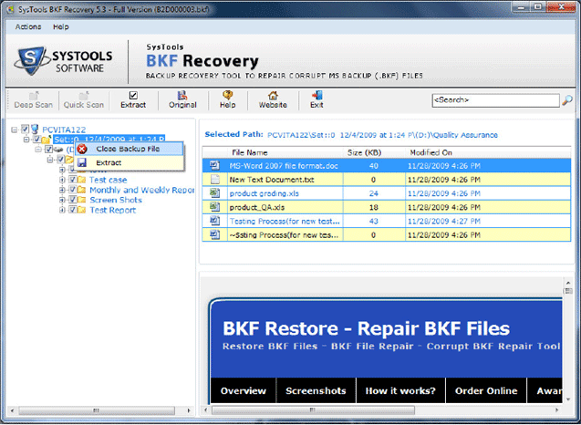Click the Original toolbar icon

(x=182, y=96)
